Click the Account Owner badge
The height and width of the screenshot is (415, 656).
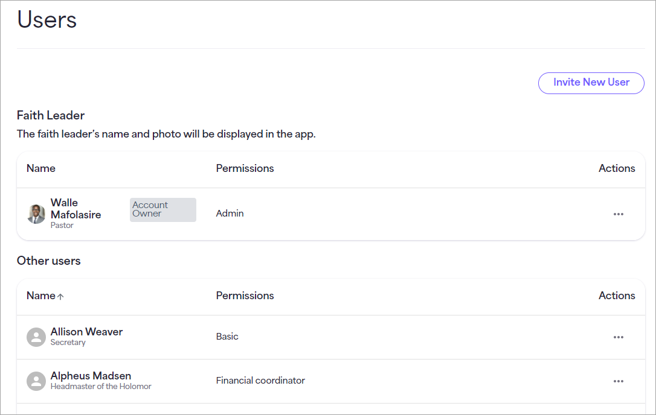point(162,209)
